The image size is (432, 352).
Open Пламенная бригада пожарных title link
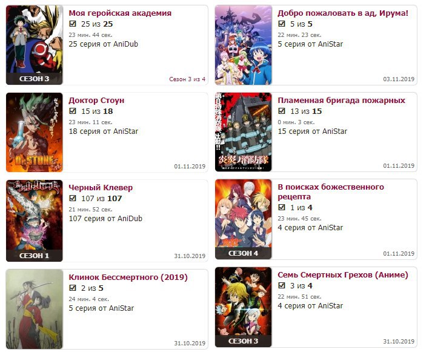[341, 100]
